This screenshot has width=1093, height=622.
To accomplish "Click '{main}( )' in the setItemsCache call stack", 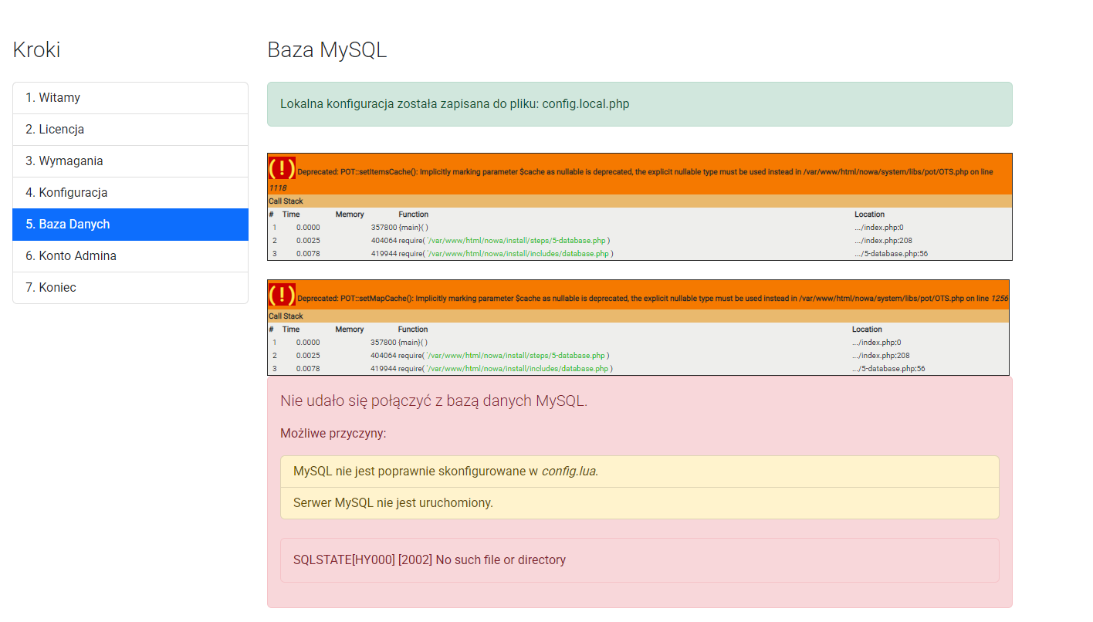I will [x=413, y=228].
